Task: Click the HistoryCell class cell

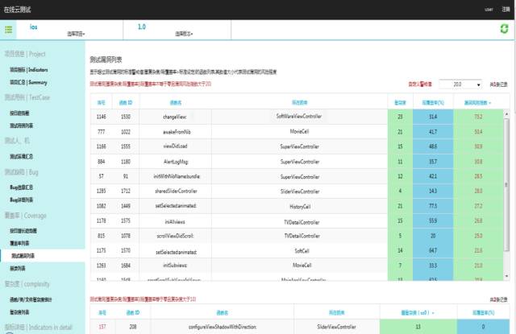Action: pyautogui.click(x=300, y=207)
